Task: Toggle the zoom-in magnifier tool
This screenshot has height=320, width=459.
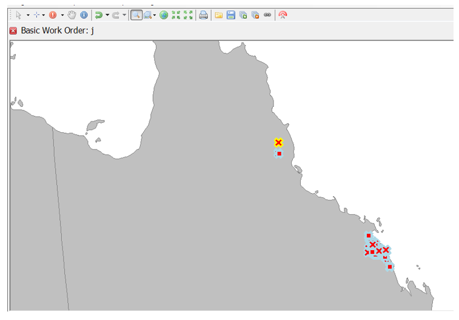Action: pyautogui.click(x=136, y=15)
